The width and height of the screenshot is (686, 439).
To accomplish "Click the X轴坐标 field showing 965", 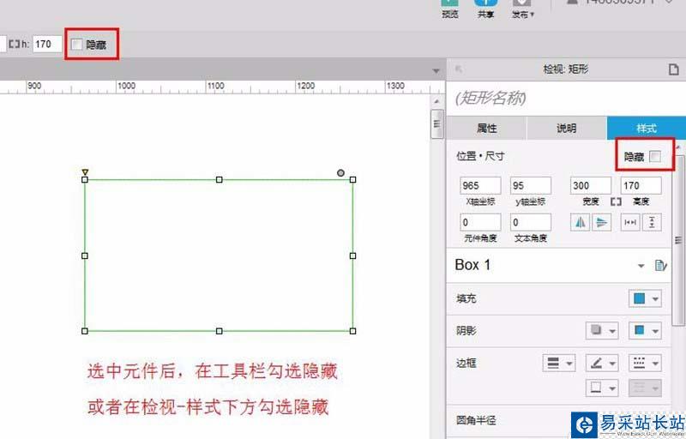I will pos(480,185).
